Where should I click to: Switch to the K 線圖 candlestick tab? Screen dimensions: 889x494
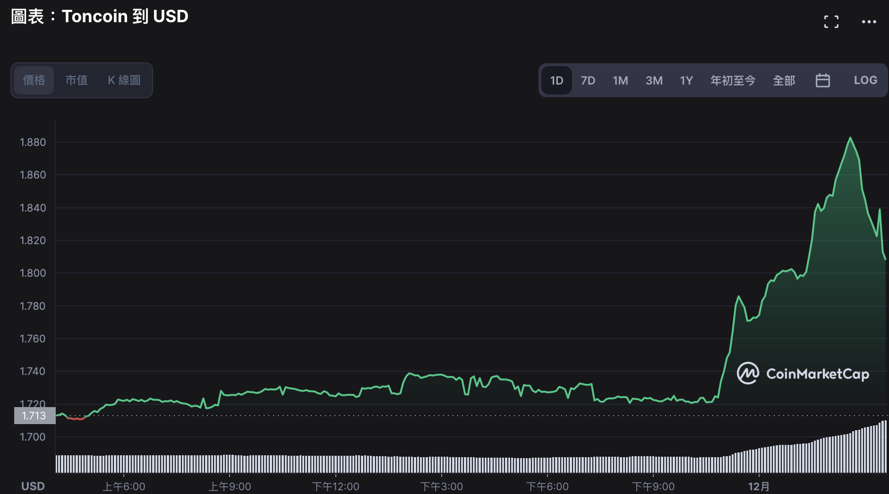(124, 80)
